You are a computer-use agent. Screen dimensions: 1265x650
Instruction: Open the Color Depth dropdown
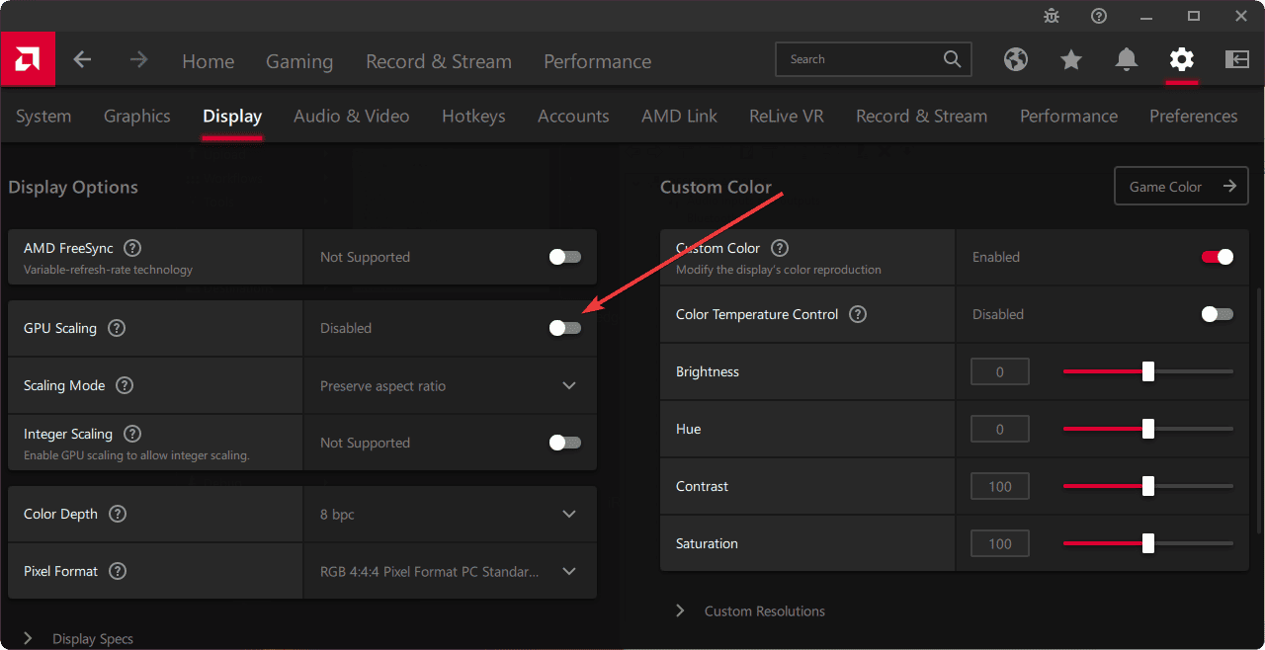pos(569,514)
